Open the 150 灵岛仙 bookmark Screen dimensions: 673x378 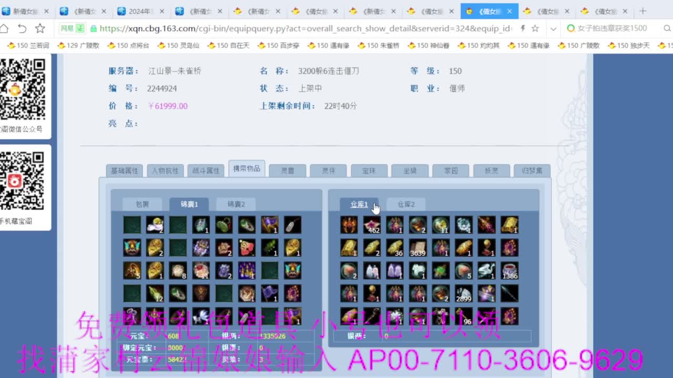[x=178, y=46]
